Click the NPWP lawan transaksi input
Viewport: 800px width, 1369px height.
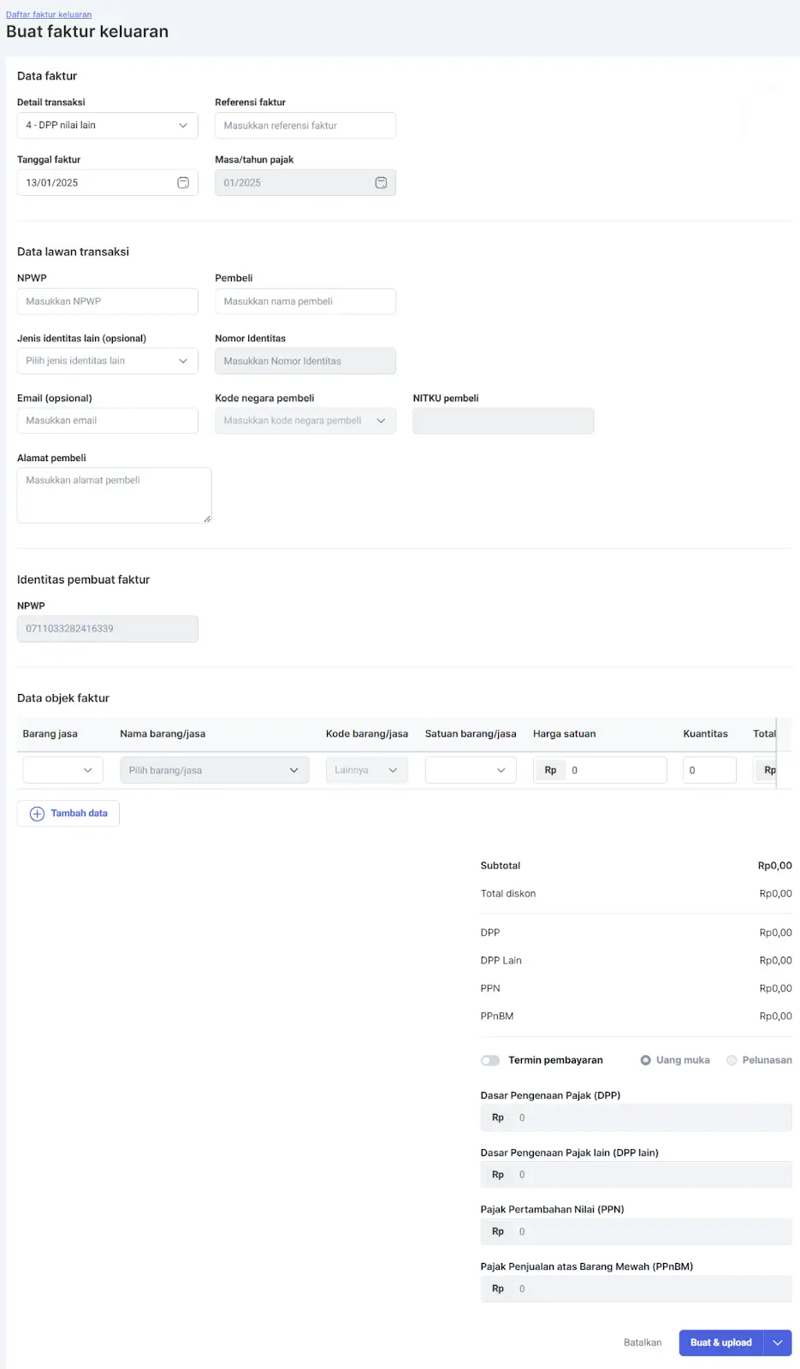[x=108, y=301]
